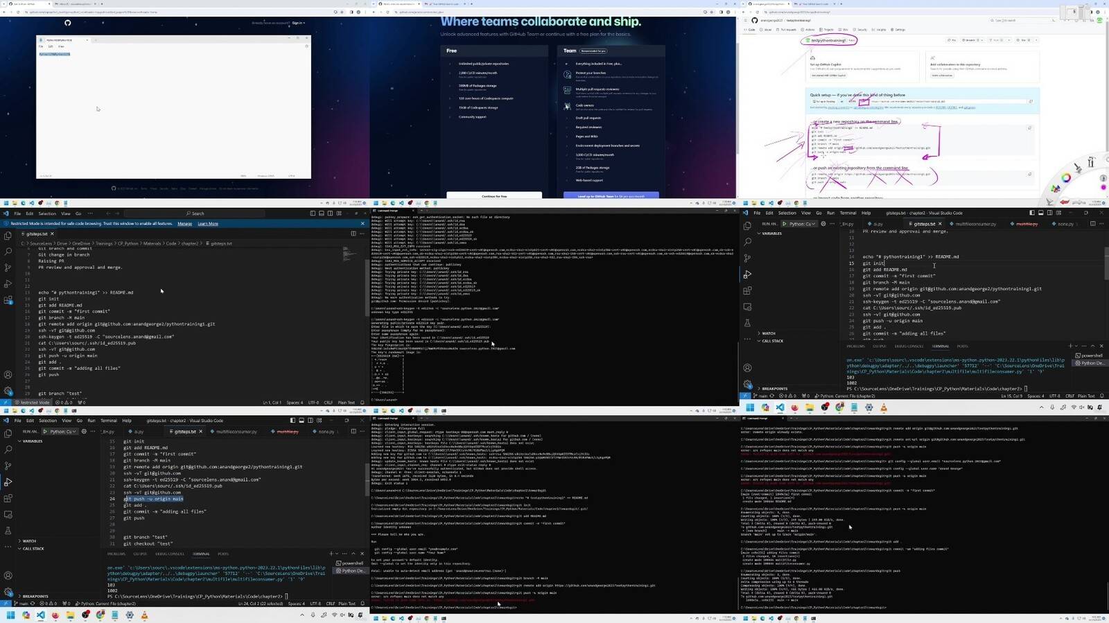Toggle primary sidebar in bottom-left VS Code title bar
The image size is (1109, 623).
point(292,420)
